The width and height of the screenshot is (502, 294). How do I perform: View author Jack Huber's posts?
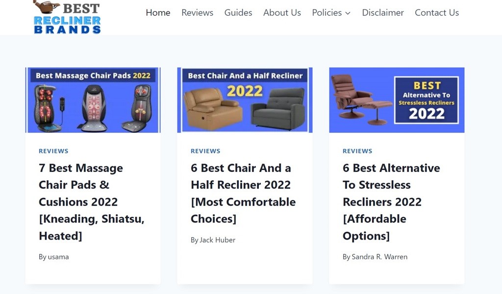pos(217,240)
